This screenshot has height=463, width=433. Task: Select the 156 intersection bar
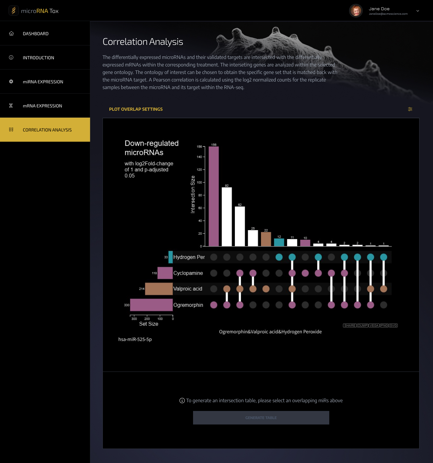(214, 196)
